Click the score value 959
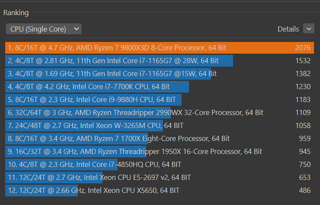Viewport: 320px width, 205px height. (x=305, y=138)
